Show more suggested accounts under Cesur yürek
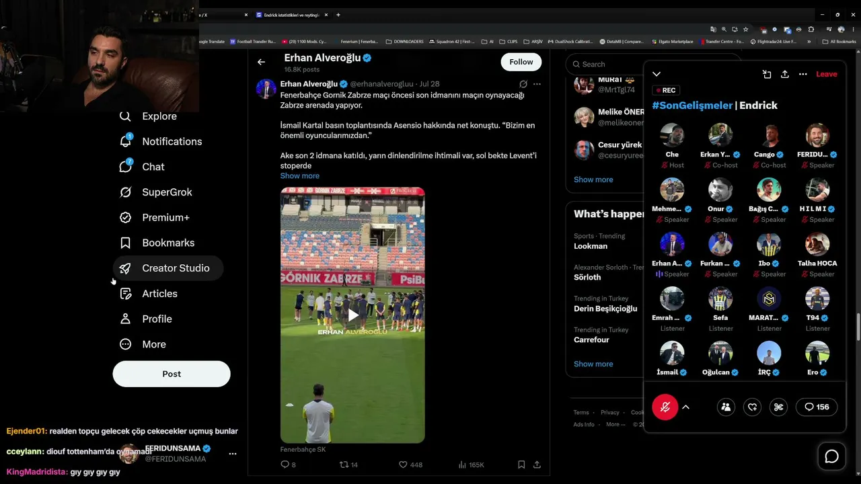The image size is (861, 484). click(593, 179)
